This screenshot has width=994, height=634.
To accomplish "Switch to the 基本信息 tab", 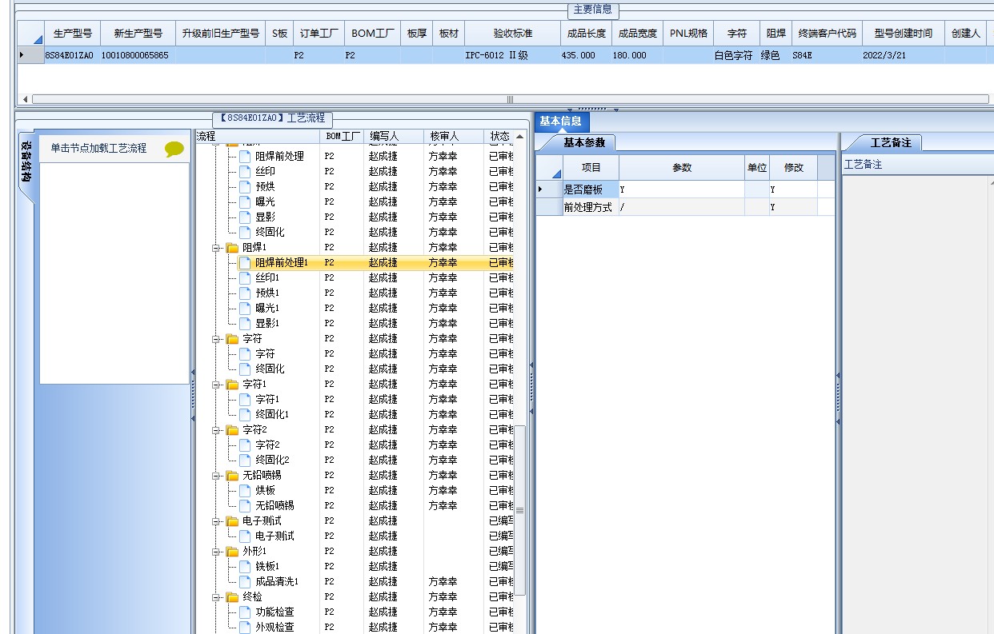I will (561, 122).
